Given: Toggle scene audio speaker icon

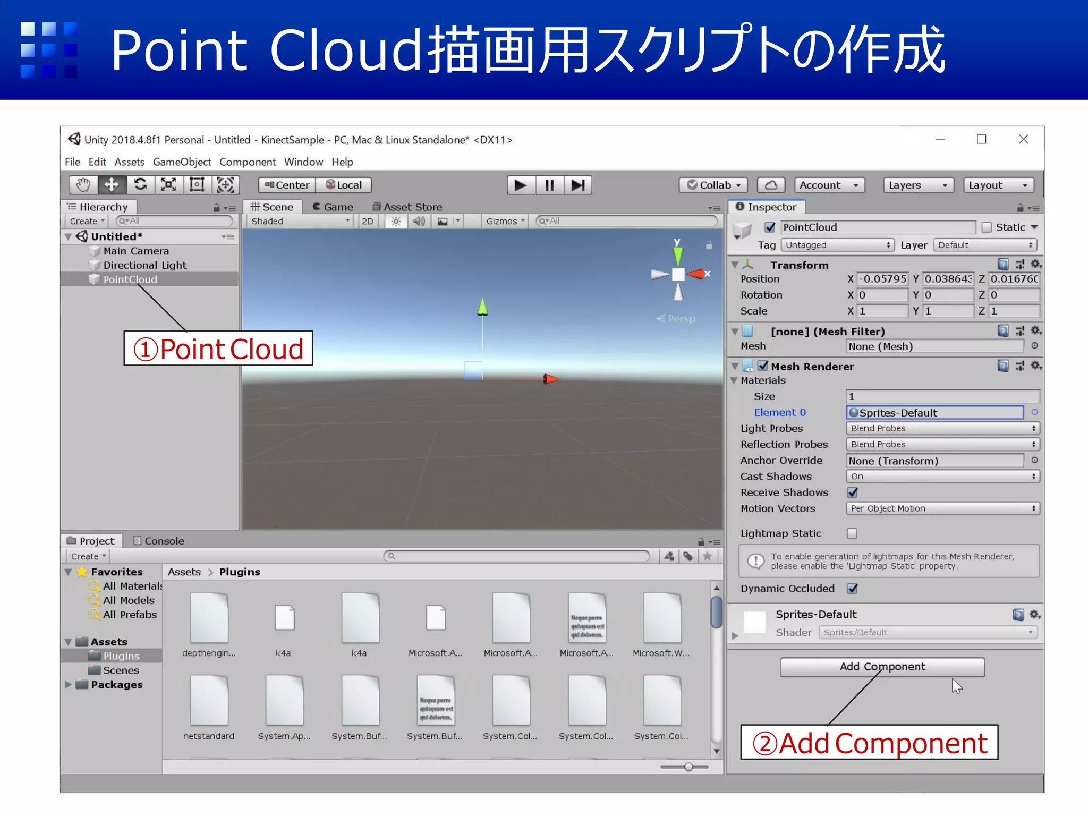Looking at the screenshot, I should (x=419, y=222).
